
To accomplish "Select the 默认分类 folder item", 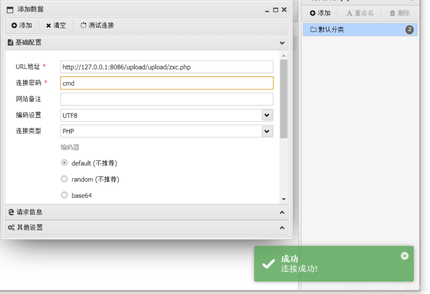I will 360,30.
